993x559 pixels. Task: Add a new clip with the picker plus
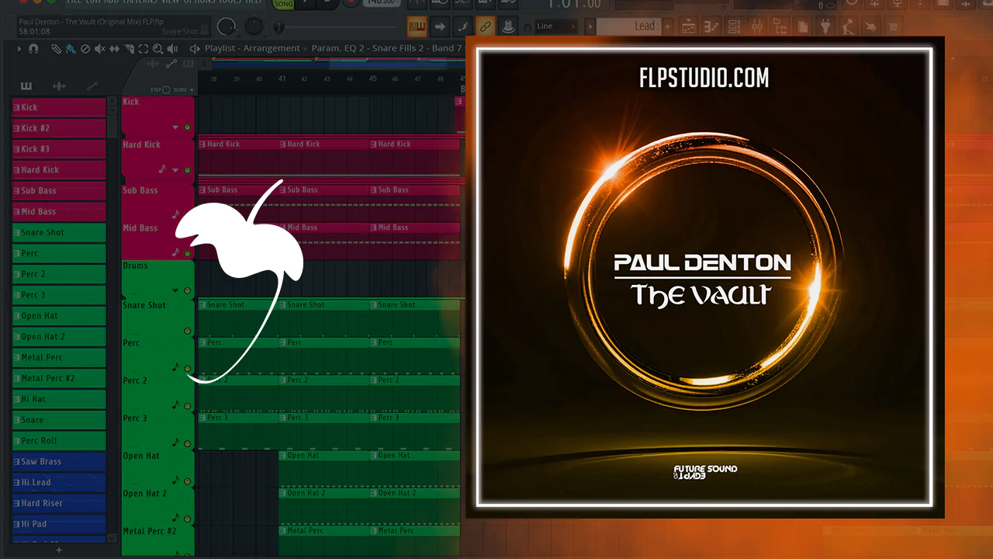pos(59,550)
